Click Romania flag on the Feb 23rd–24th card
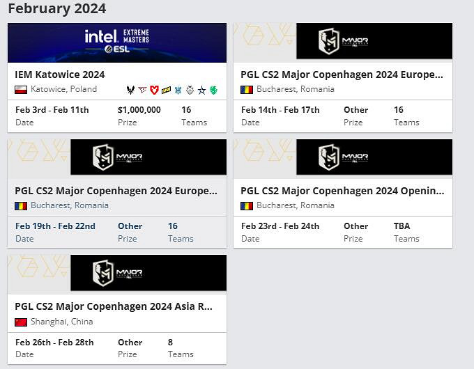 click(x=247, y=205)
